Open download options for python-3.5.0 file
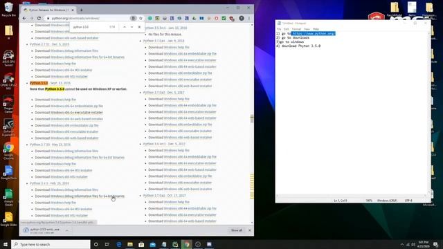Screen dimensions: 443x249 67,230
